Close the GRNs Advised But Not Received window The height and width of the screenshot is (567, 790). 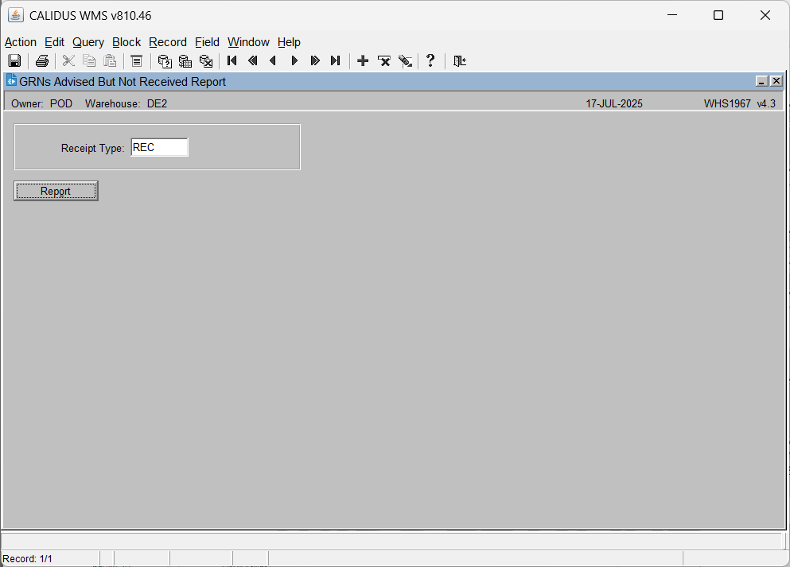click(x=776, y=81)
